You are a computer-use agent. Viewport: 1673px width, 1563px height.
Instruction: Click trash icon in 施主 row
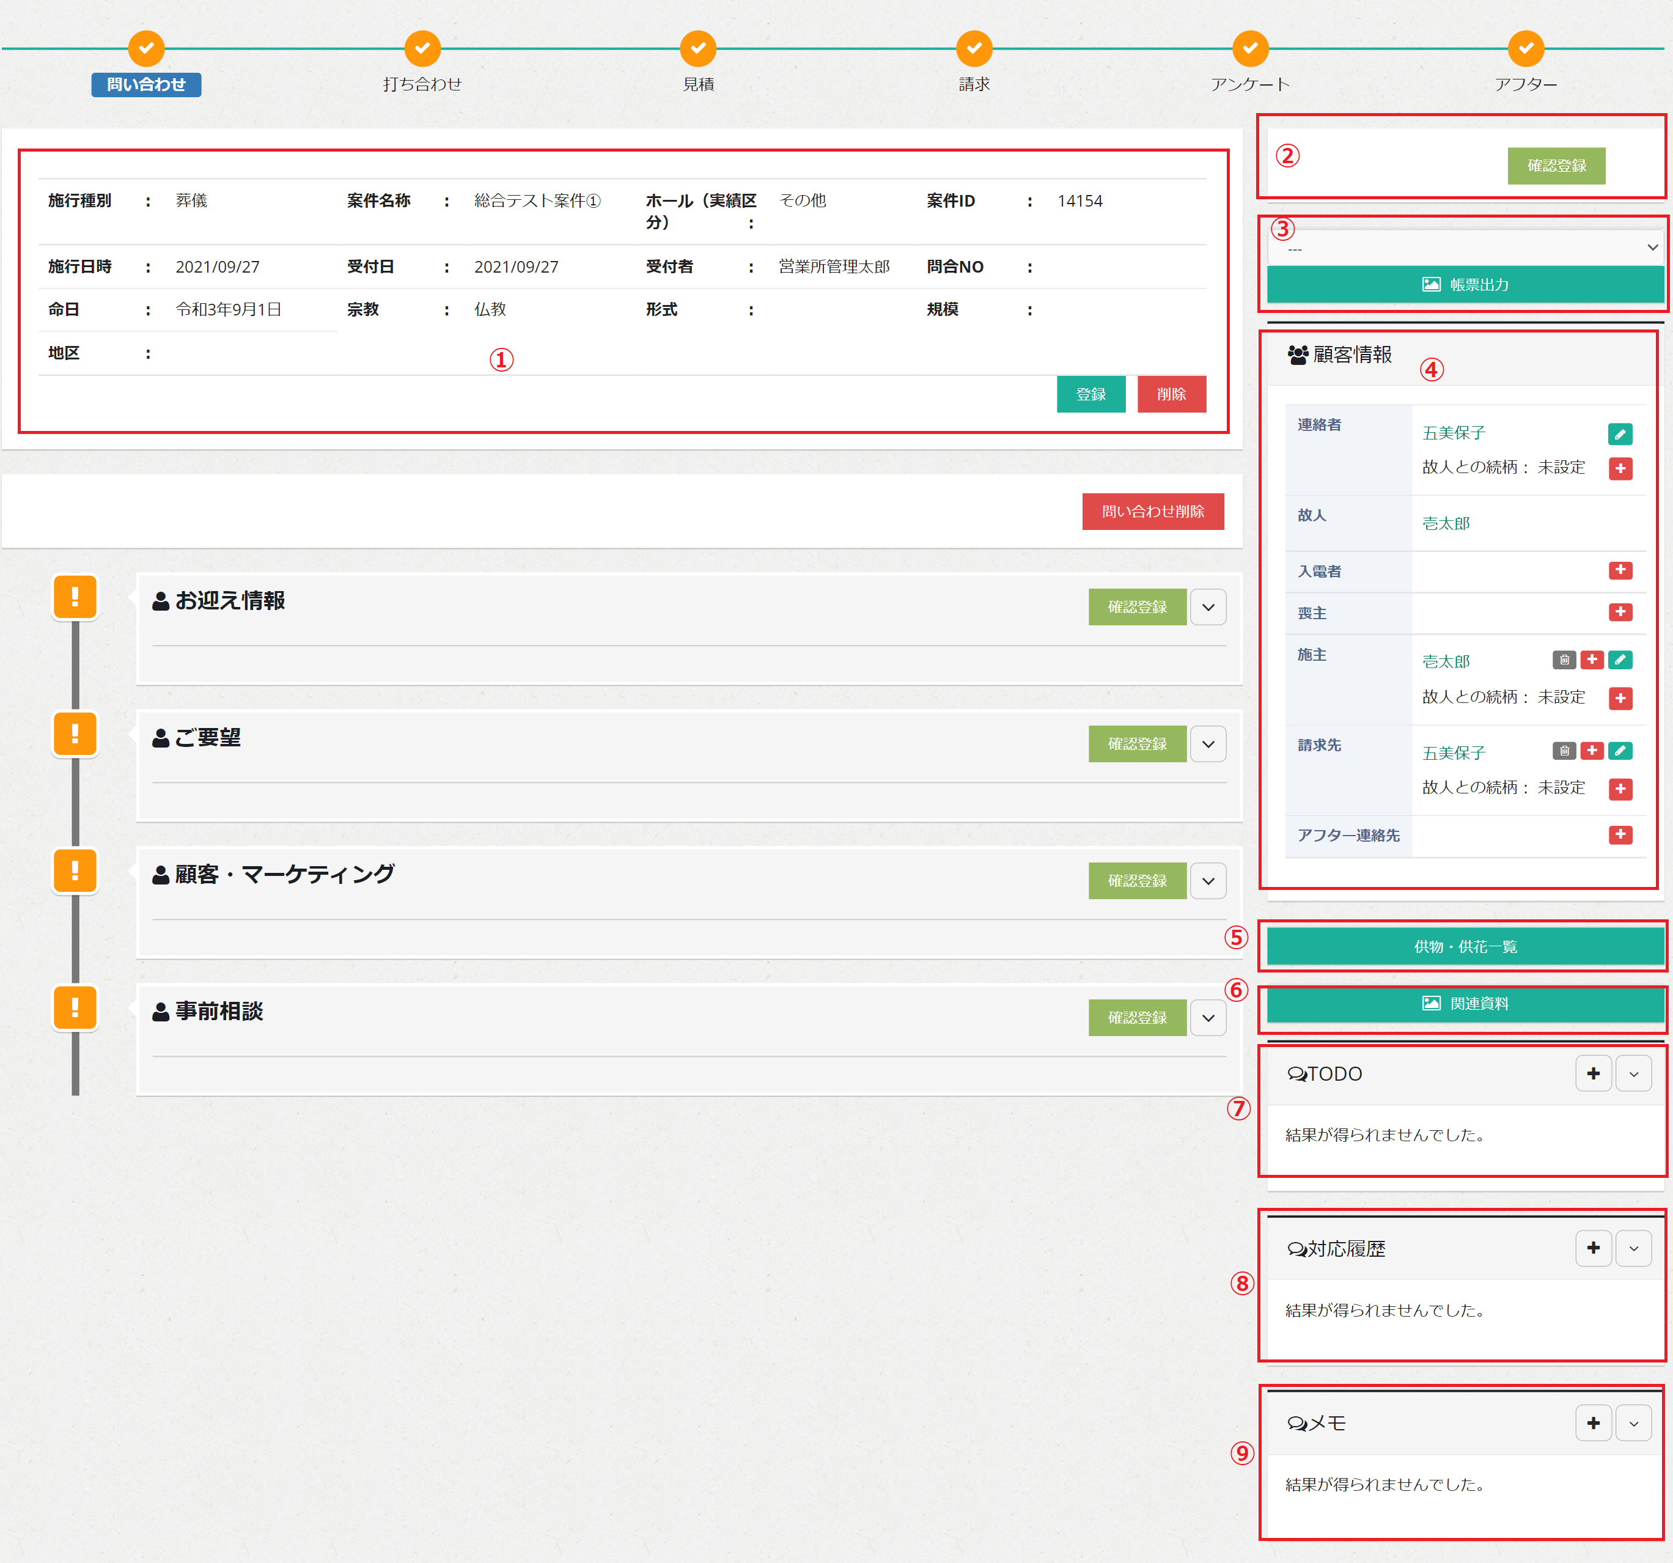[x=1564, y=660]
